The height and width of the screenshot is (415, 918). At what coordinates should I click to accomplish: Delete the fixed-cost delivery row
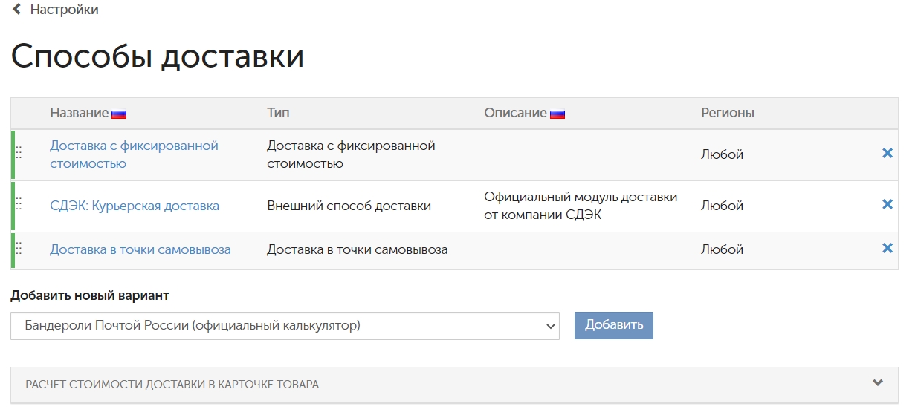887,153
